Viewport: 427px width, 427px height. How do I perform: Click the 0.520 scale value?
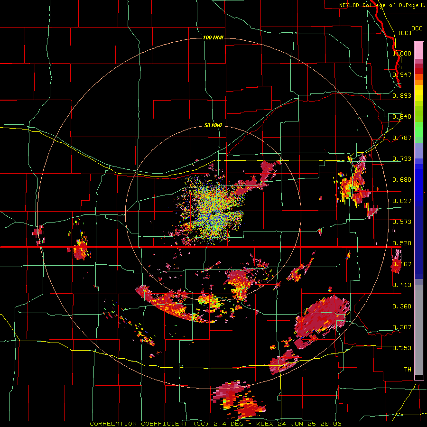point(402,243)
